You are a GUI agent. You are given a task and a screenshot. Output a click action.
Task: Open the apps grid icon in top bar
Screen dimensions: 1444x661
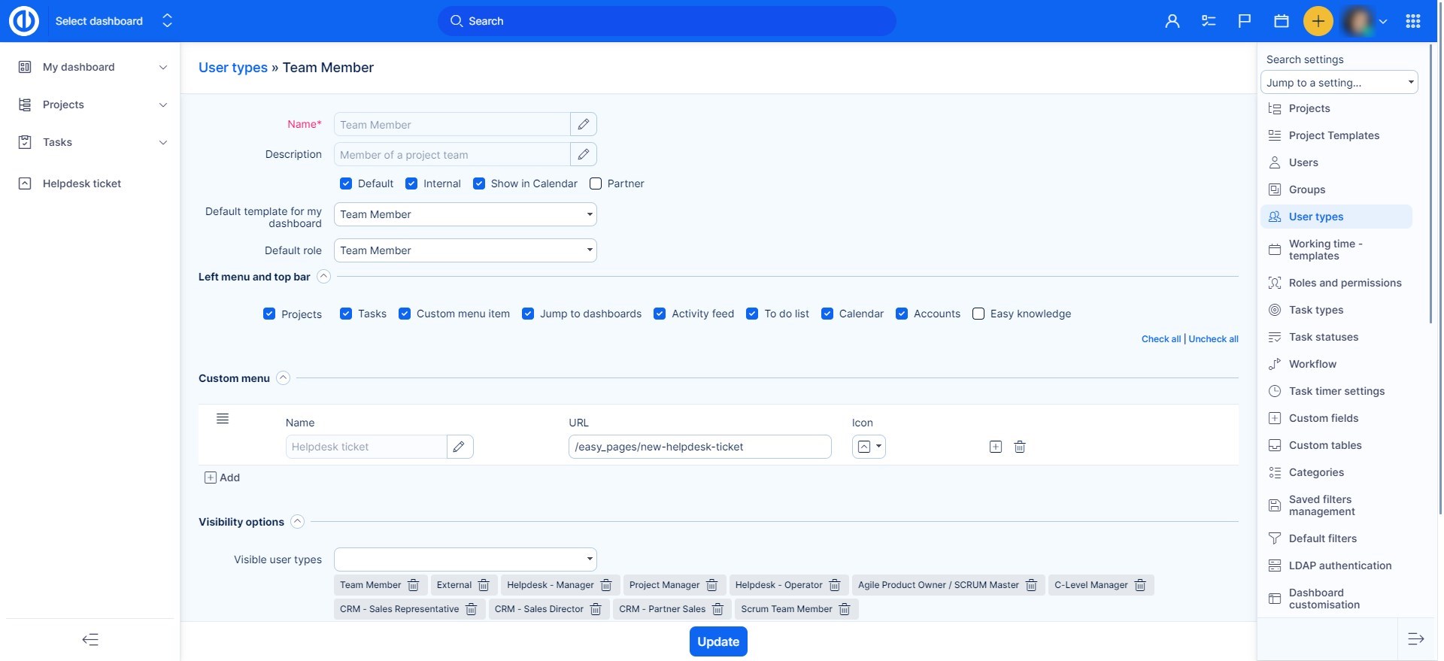click(1413, 21)
